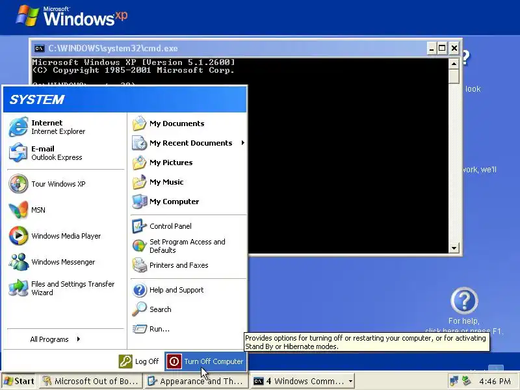This screenshot has width=520, height=390.
Task: Open the Run dialog icon
Action: 139,329
